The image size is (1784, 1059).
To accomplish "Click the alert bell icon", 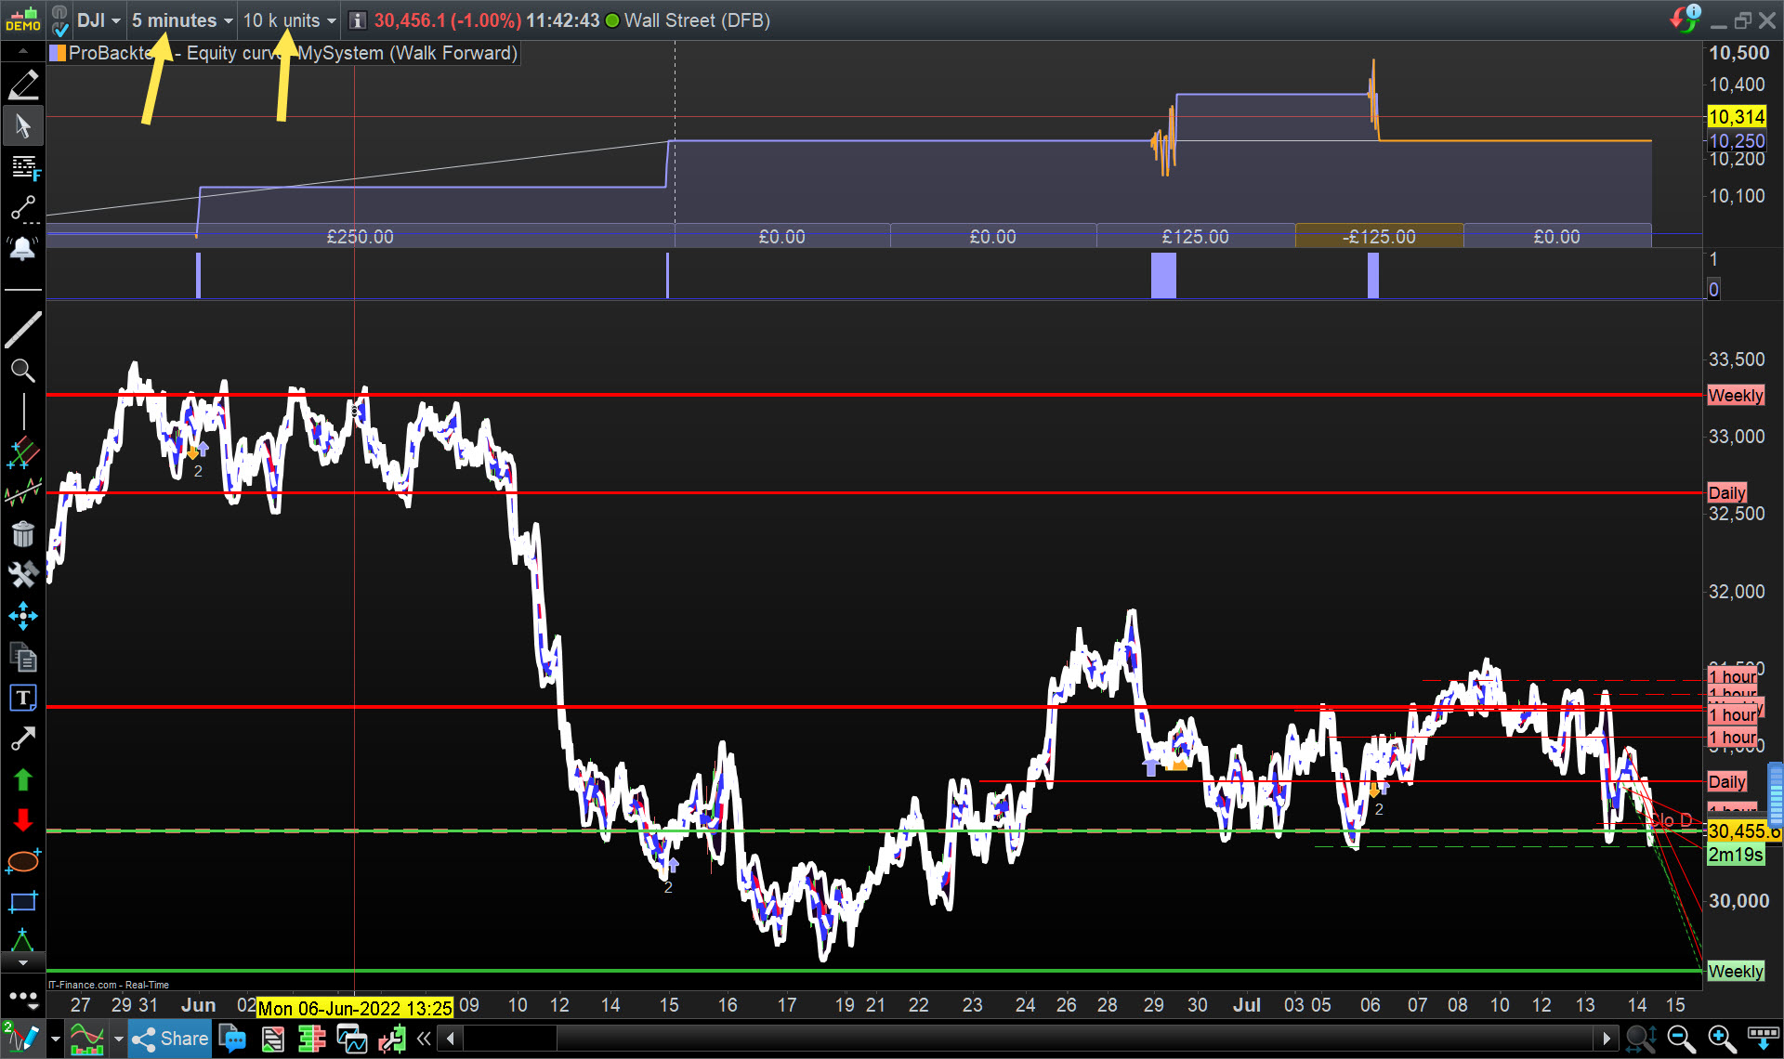I will (22, 248).
